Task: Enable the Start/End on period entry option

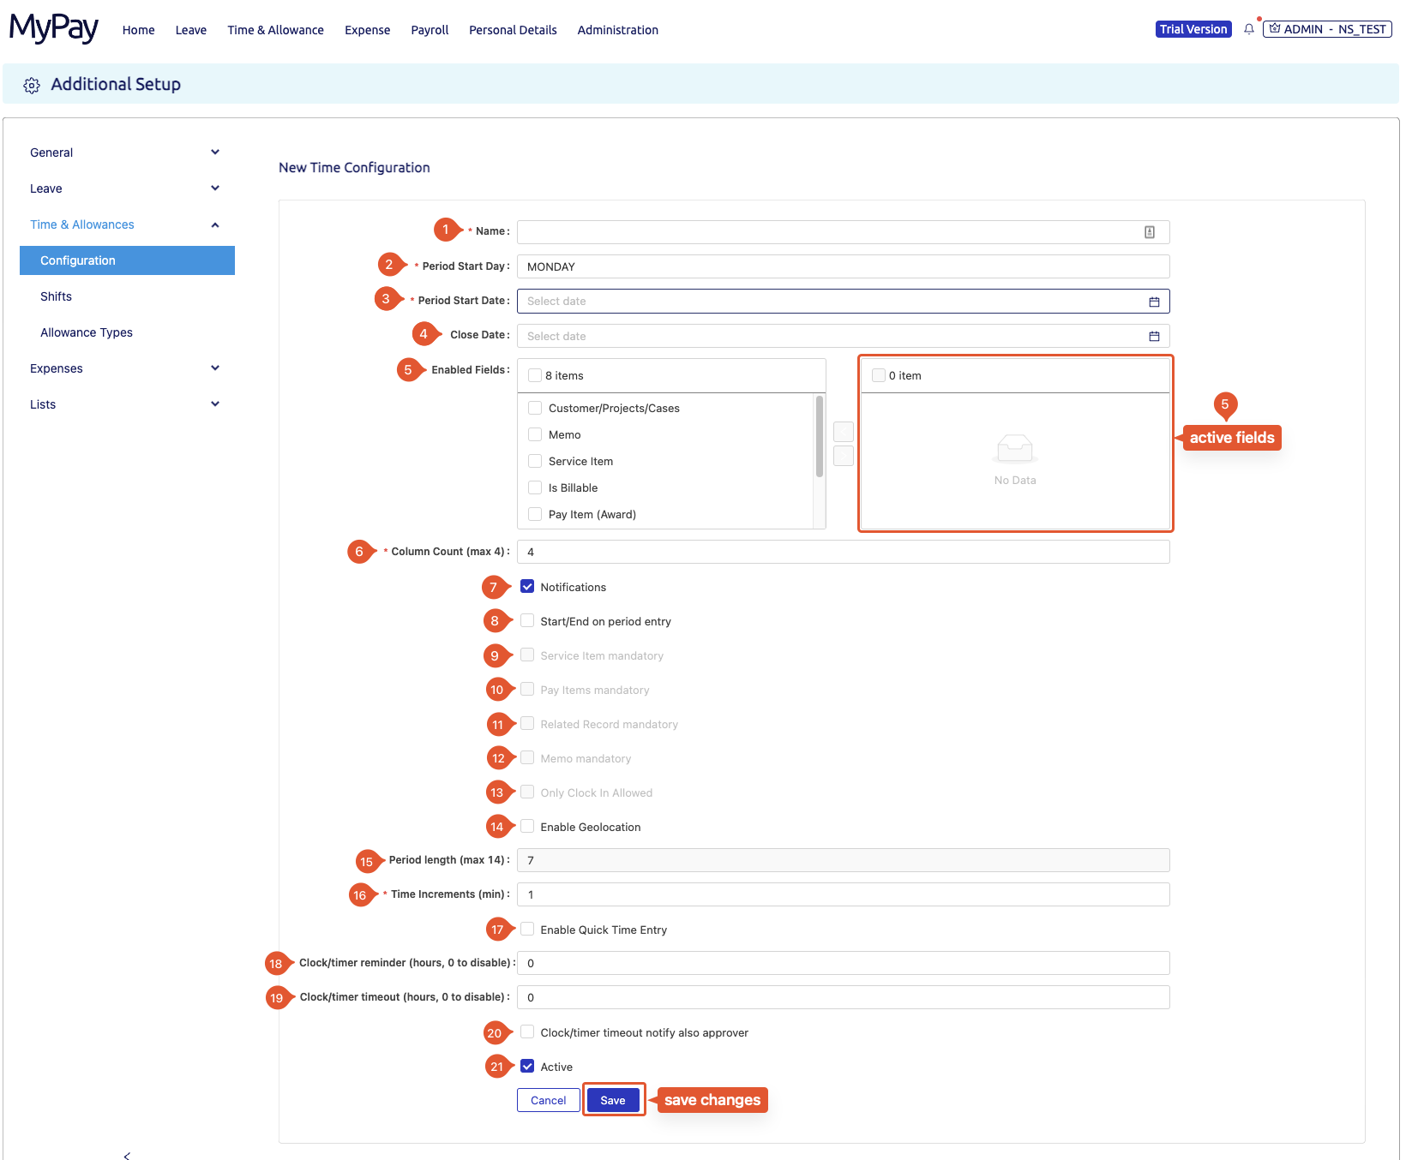Action: 527,620
